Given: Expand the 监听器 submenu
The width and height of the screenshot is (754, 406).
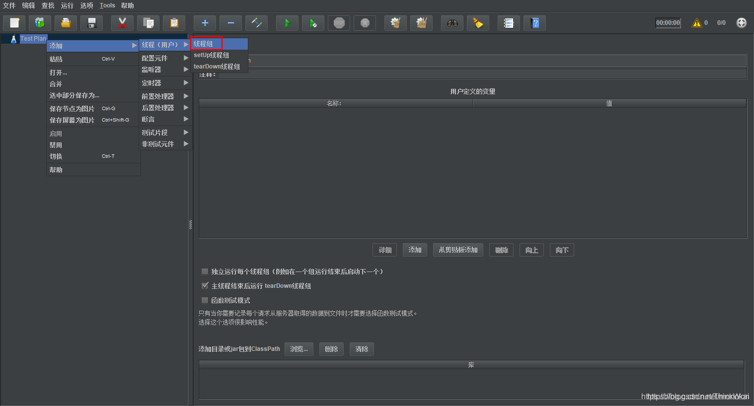Looking at the screenshot, I should [165, 69].
